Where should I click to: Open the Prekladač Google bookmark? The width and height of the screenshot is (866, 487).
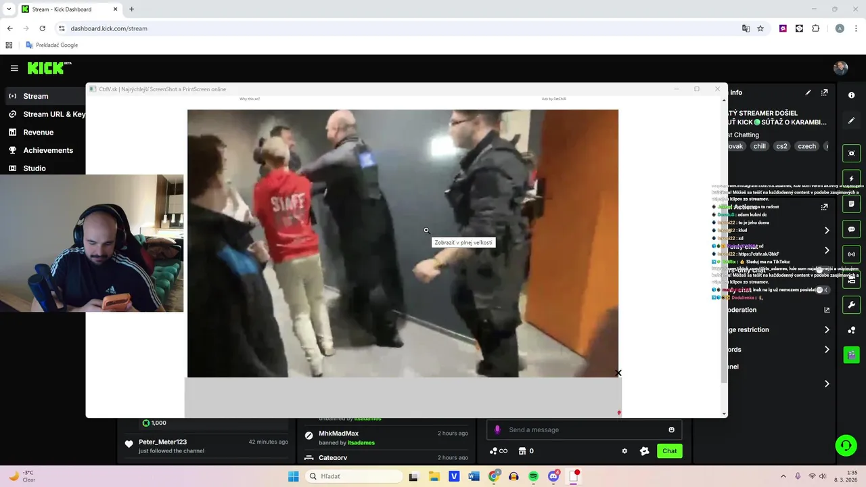click(x=51, y=45)
